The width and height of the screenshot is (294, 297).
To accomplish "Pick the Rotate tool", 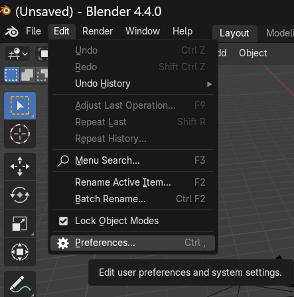I will [x=20, y=195].
